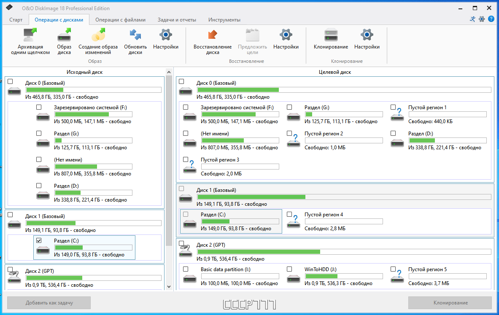The image size is (499, 315).
Task: Click target text 'Свободно: 1,0 МБ'
Action: 325,147
